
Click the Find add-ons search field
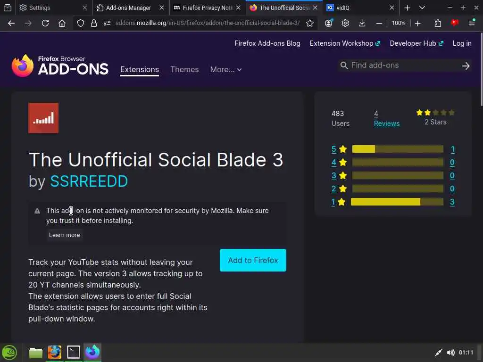(400, 65)
